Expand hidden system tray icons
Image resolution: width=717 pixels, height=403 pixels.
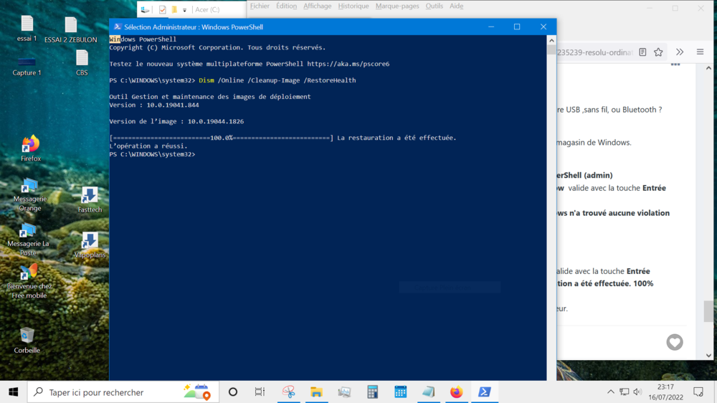(610, 392)
